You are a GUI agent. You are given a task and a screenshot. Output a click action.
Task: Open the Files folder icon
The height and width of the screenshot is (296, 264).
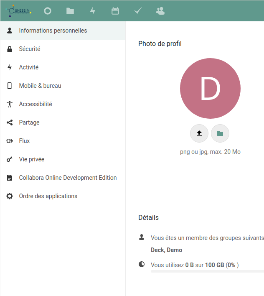point(70,11)
